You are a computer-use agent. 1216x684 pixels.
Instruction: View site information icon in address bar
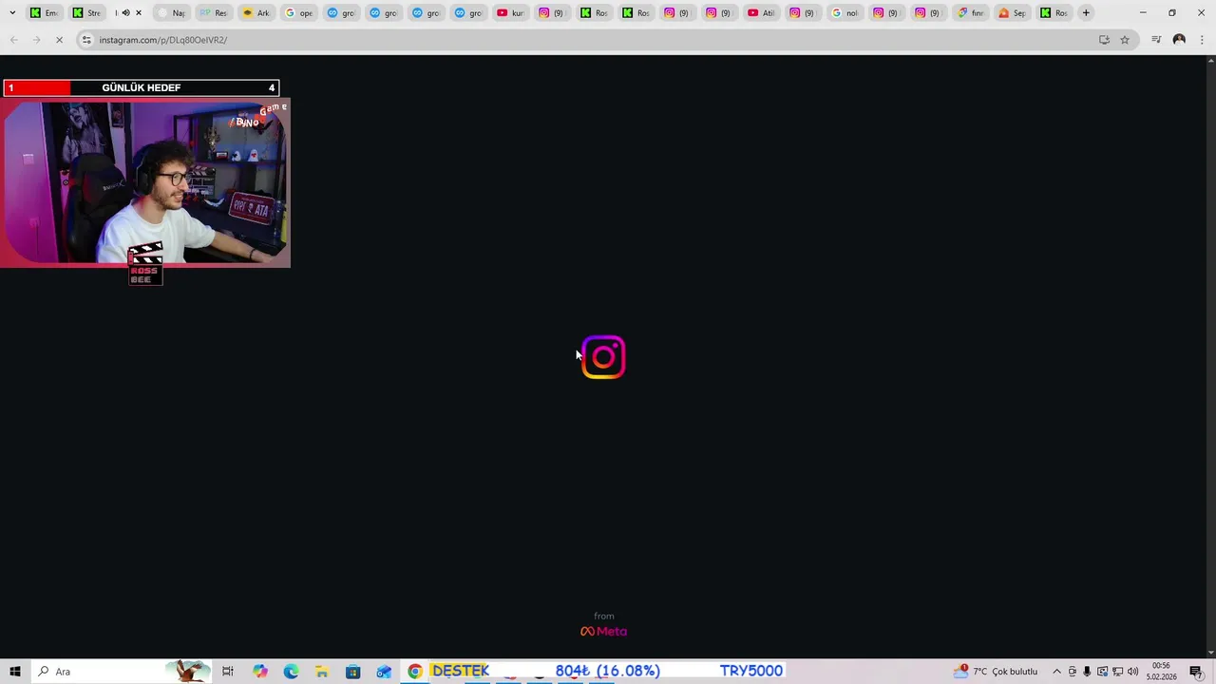(86, 40)
